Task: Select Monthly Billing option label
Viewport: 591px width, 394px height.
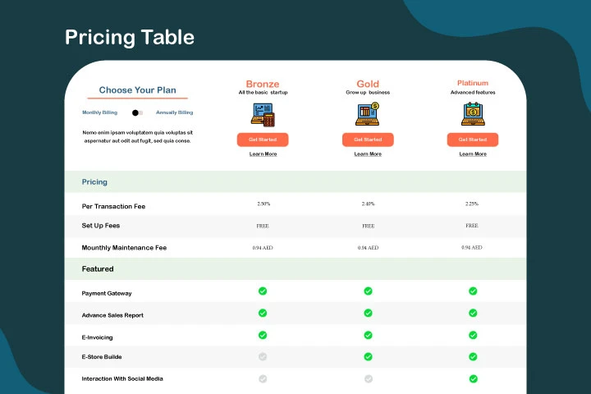Action: (101, 112)
